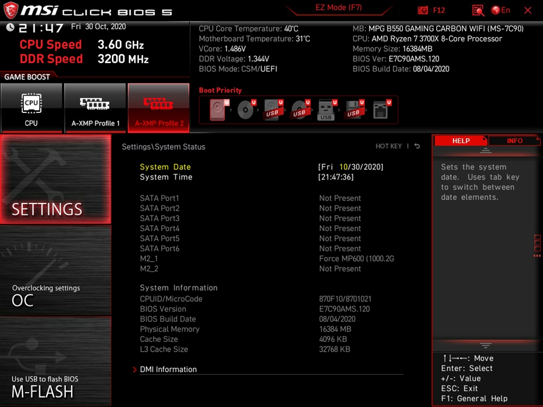Click the Force MP600 drive value
This screenshot has width=543, height=407.
(357, 258)
